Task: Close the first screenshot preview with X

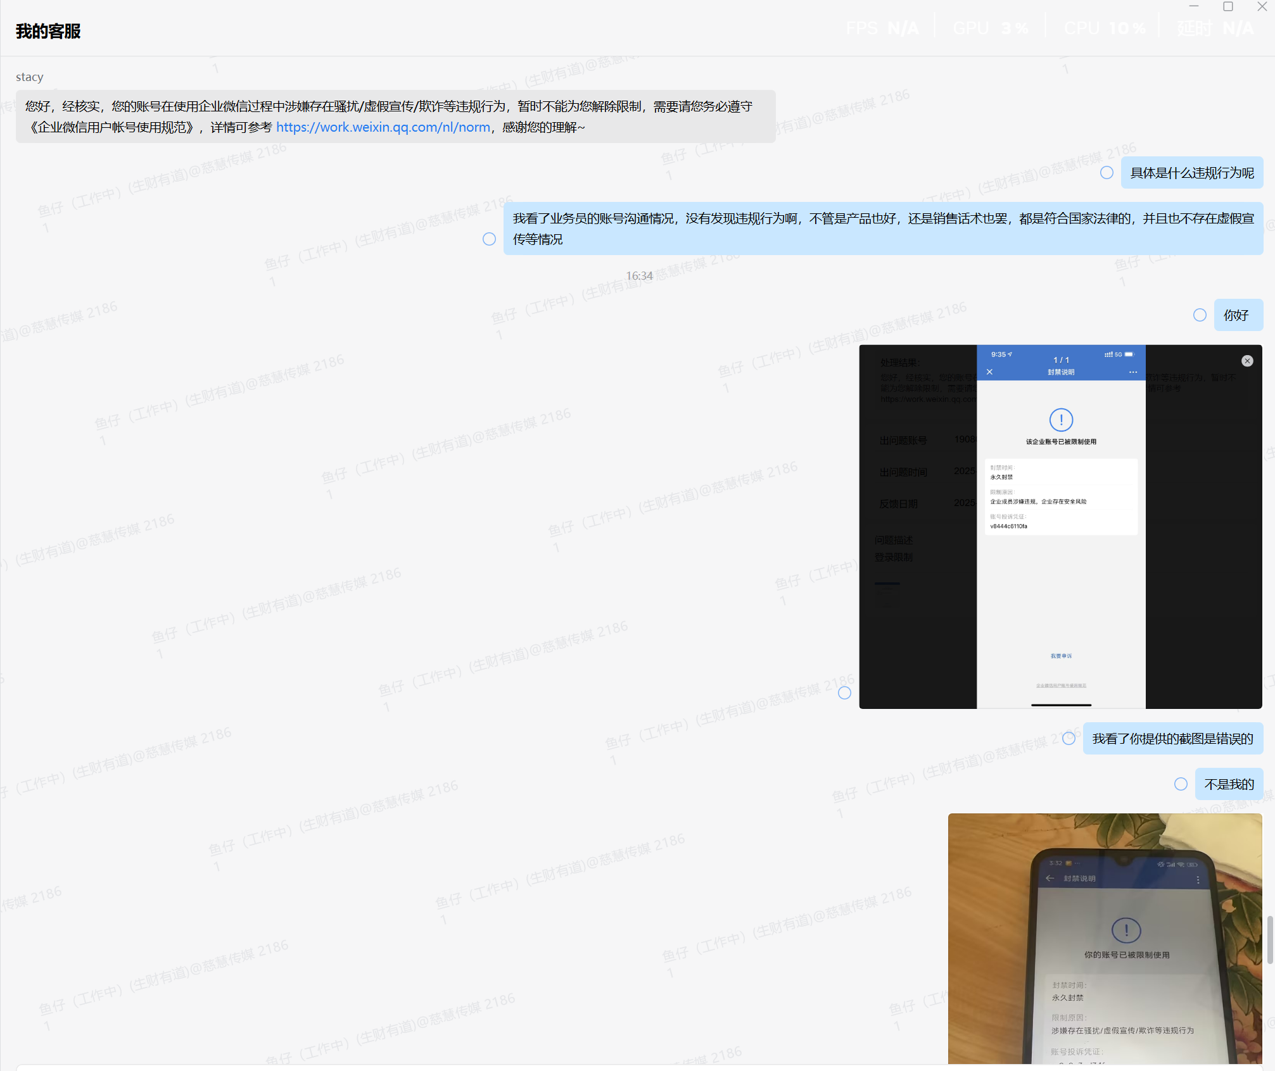Action: pos(1247,361)
